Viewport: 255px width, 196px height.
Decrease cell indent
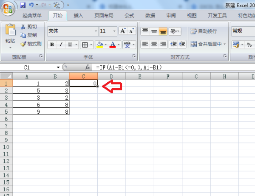tap(173, 44)
